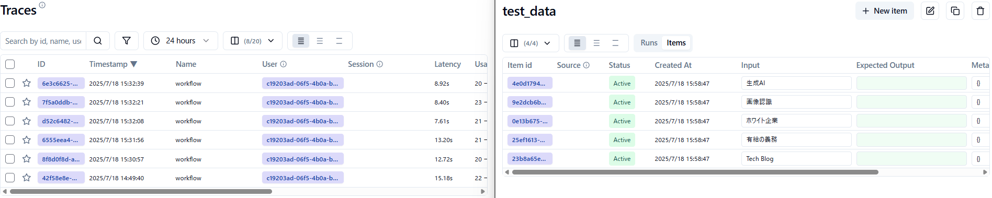Click the dataset table horizontal scrollbar

[695, 172]
